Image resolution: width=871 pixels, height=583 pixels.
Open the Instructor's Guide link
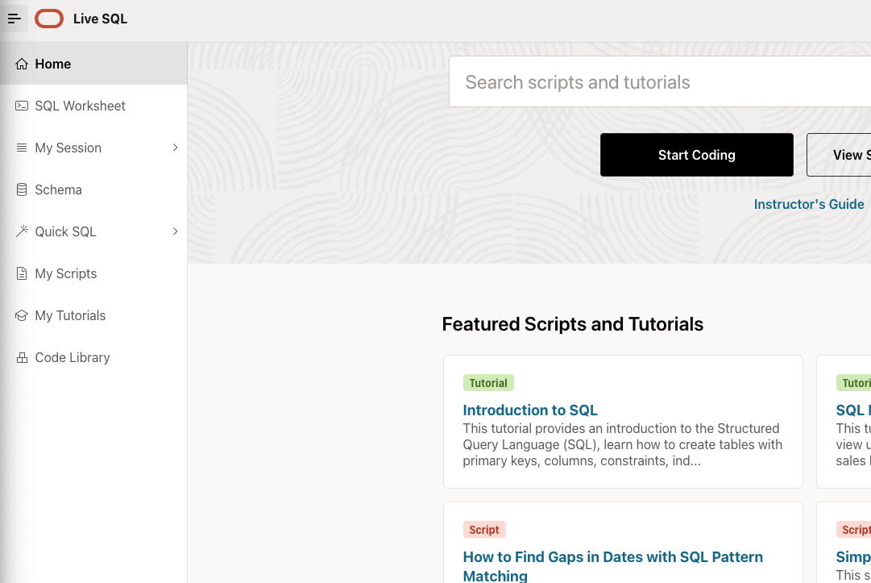809,204
